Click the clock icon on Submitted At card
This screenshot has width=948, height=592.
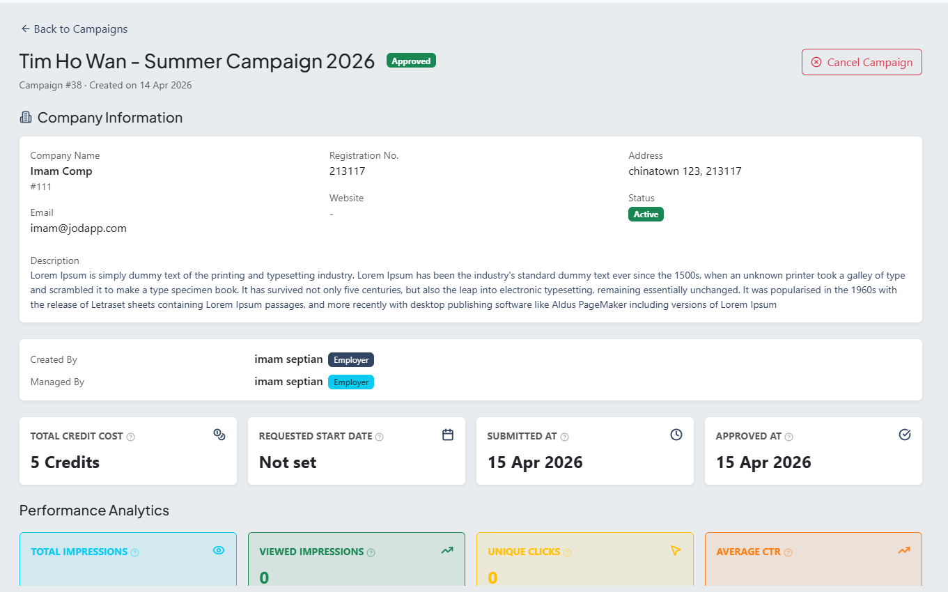click(676, 435)
